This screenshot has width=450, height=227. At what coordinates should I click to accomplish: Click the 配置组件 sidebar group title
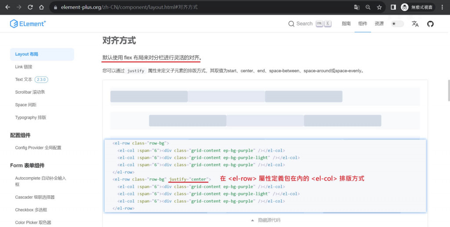pyautogui.click(x=20, y=135)
